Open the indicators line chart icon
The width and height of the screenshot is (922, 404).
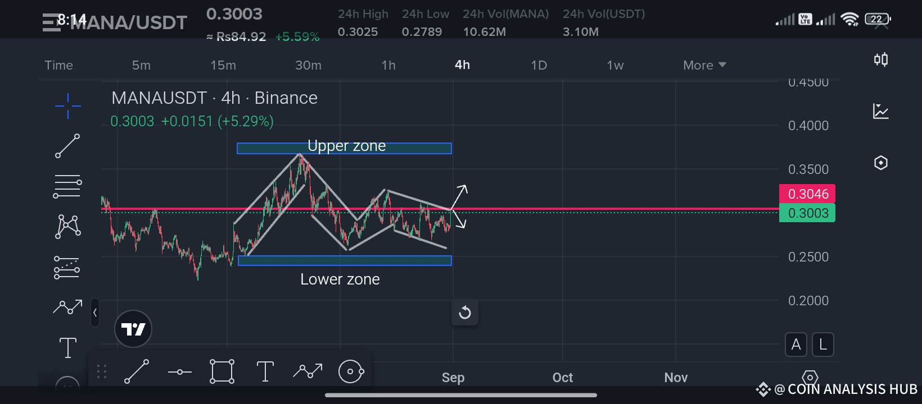click(x=881, y=111)
